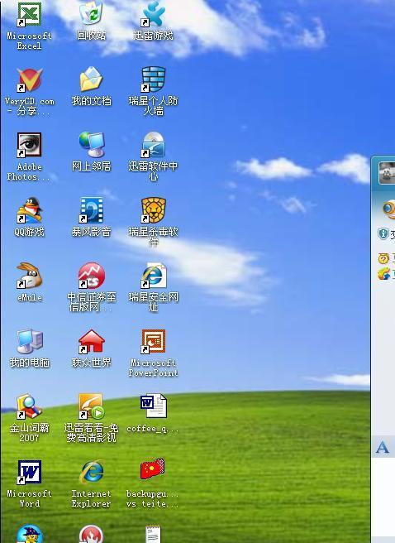The height and width of the screenshot is (543, 395).
Task: Open the 我的文档 folder icon
Action: (91, 79)
